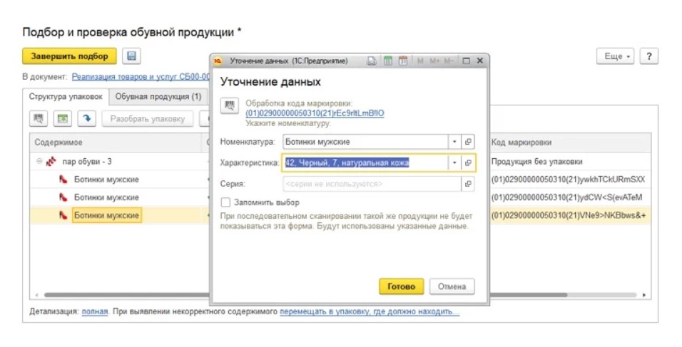The width and height of the screenshot is (682, 347).
Task: Click the horizontal scrollbar under the table
Action: tap(127, 295)
